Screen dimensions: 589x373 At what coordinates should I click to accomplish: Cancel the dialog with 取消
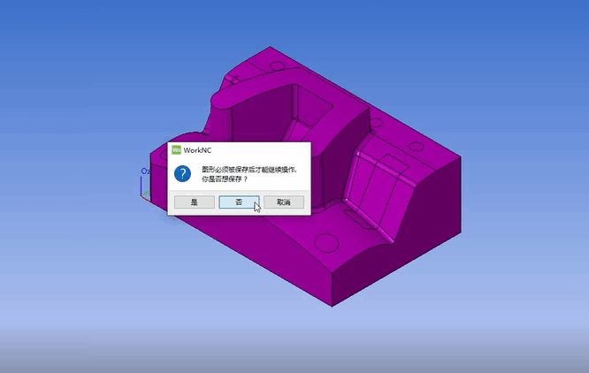point(284,202)
